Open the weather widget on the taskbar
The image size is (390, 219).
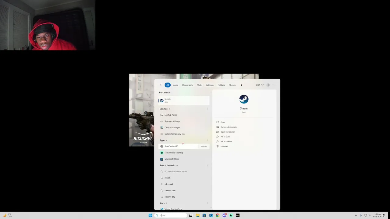point(7,215)
